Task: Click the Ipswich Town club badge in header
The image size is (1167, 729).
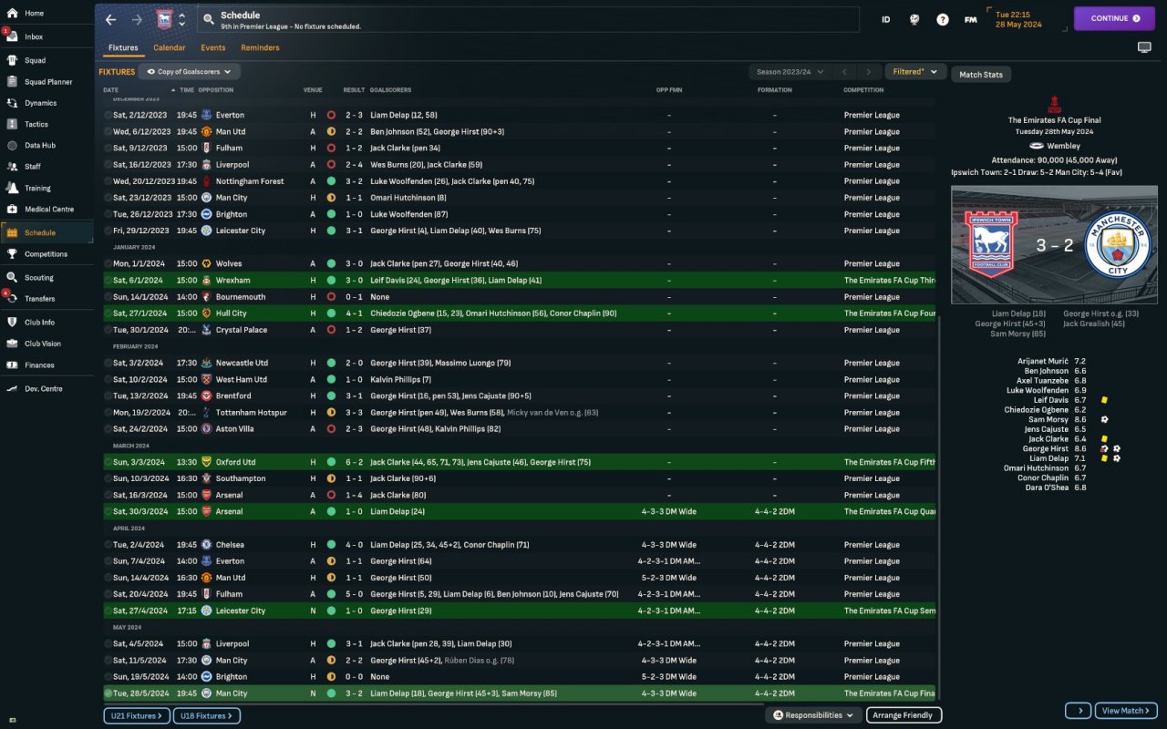Action: (164, 19)
